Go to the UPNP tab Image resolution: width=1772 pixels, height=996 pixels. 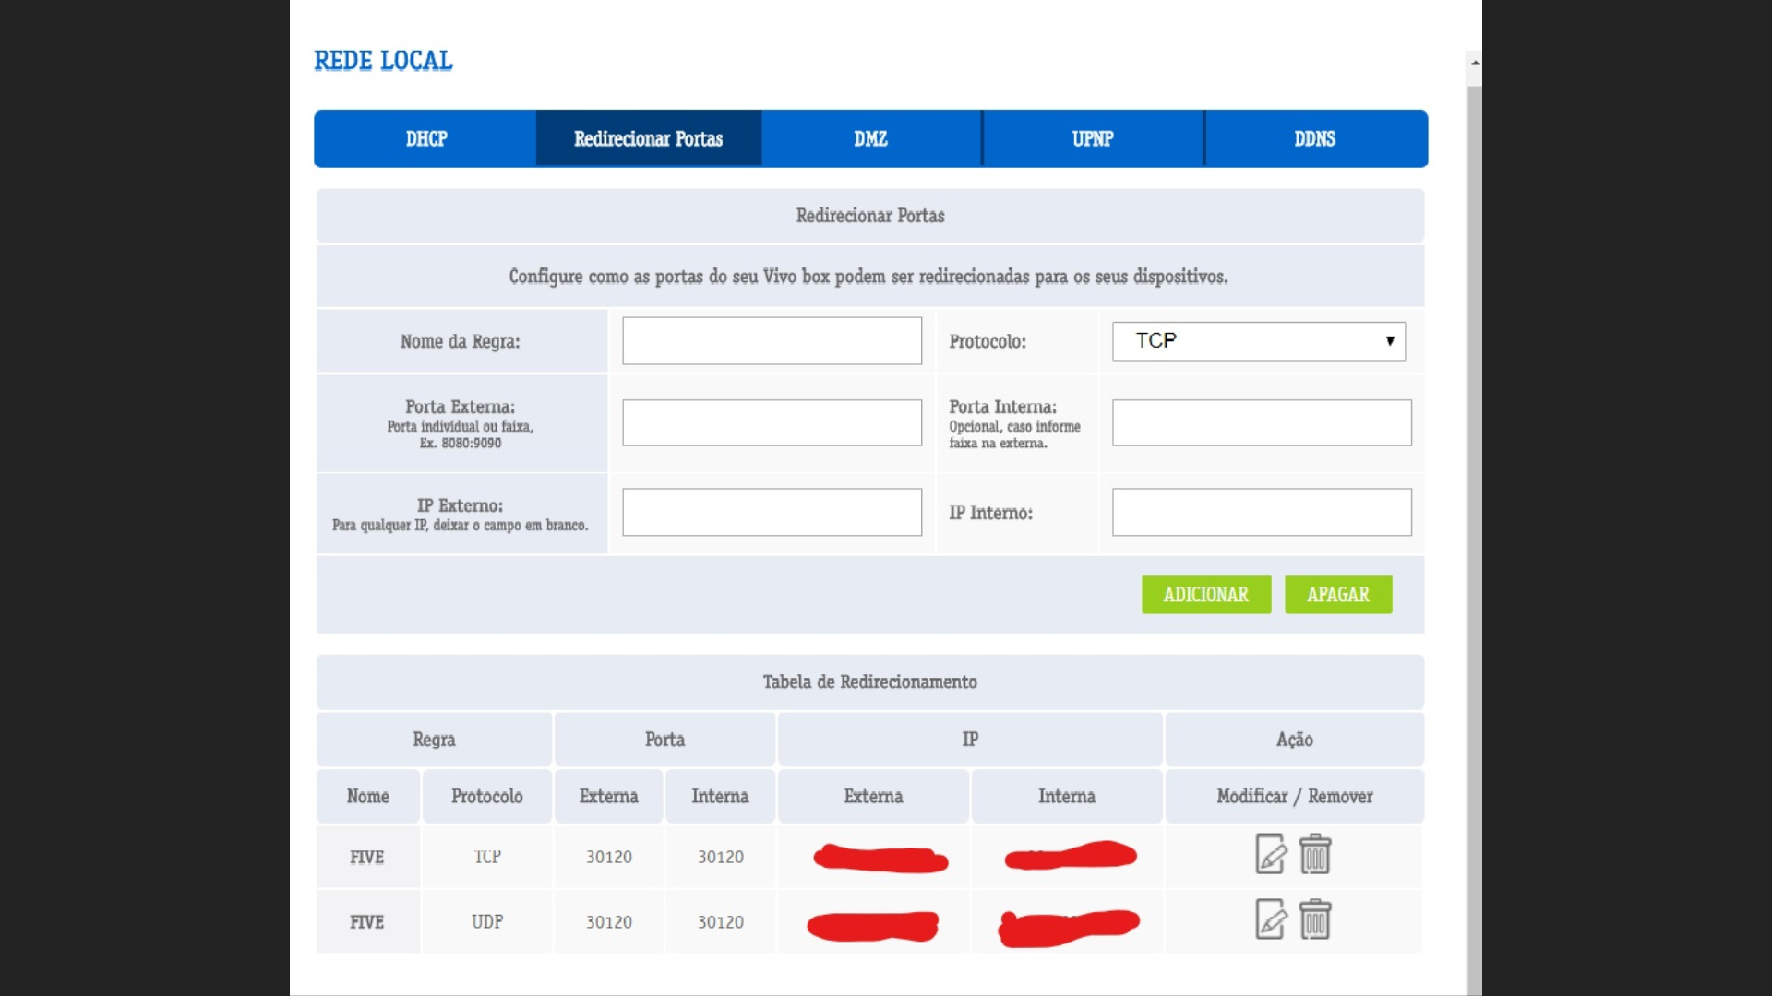tap(1093, 139)
